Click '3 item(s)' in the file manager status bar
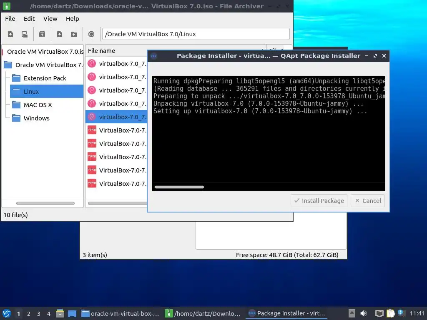 point(95,255)
